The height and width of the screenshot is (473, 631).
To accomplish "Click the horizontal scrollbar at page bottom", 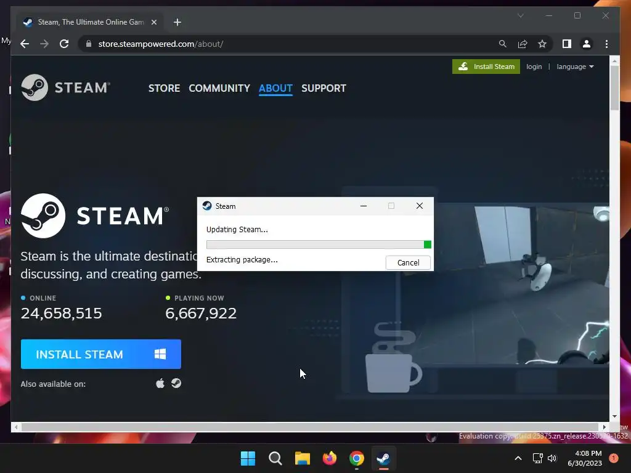I will point(310,427).
